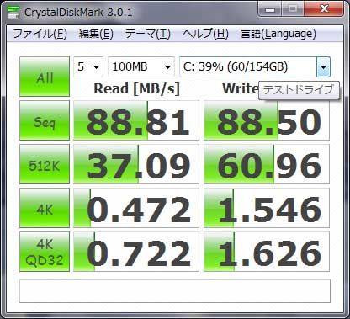Open the 言語(Language) menu
350x319 pixels.
coord(278,34)
